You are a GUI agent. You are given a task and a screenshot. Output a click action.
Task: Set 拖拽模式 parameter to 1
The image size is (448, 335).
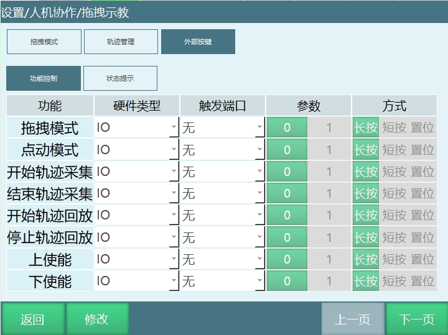click(x=329, y=127)
